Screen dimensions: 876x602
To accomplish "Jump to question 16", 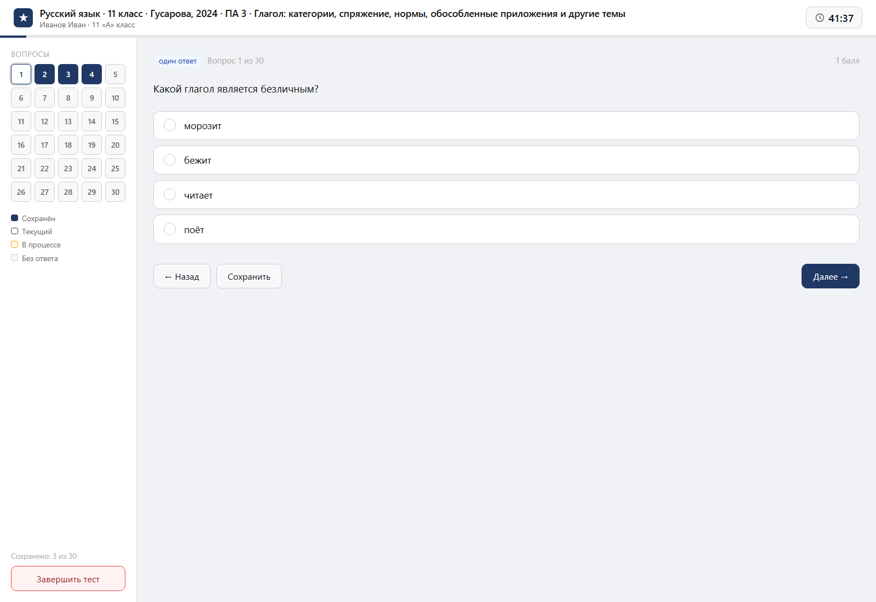I will [x=21, y=145].
